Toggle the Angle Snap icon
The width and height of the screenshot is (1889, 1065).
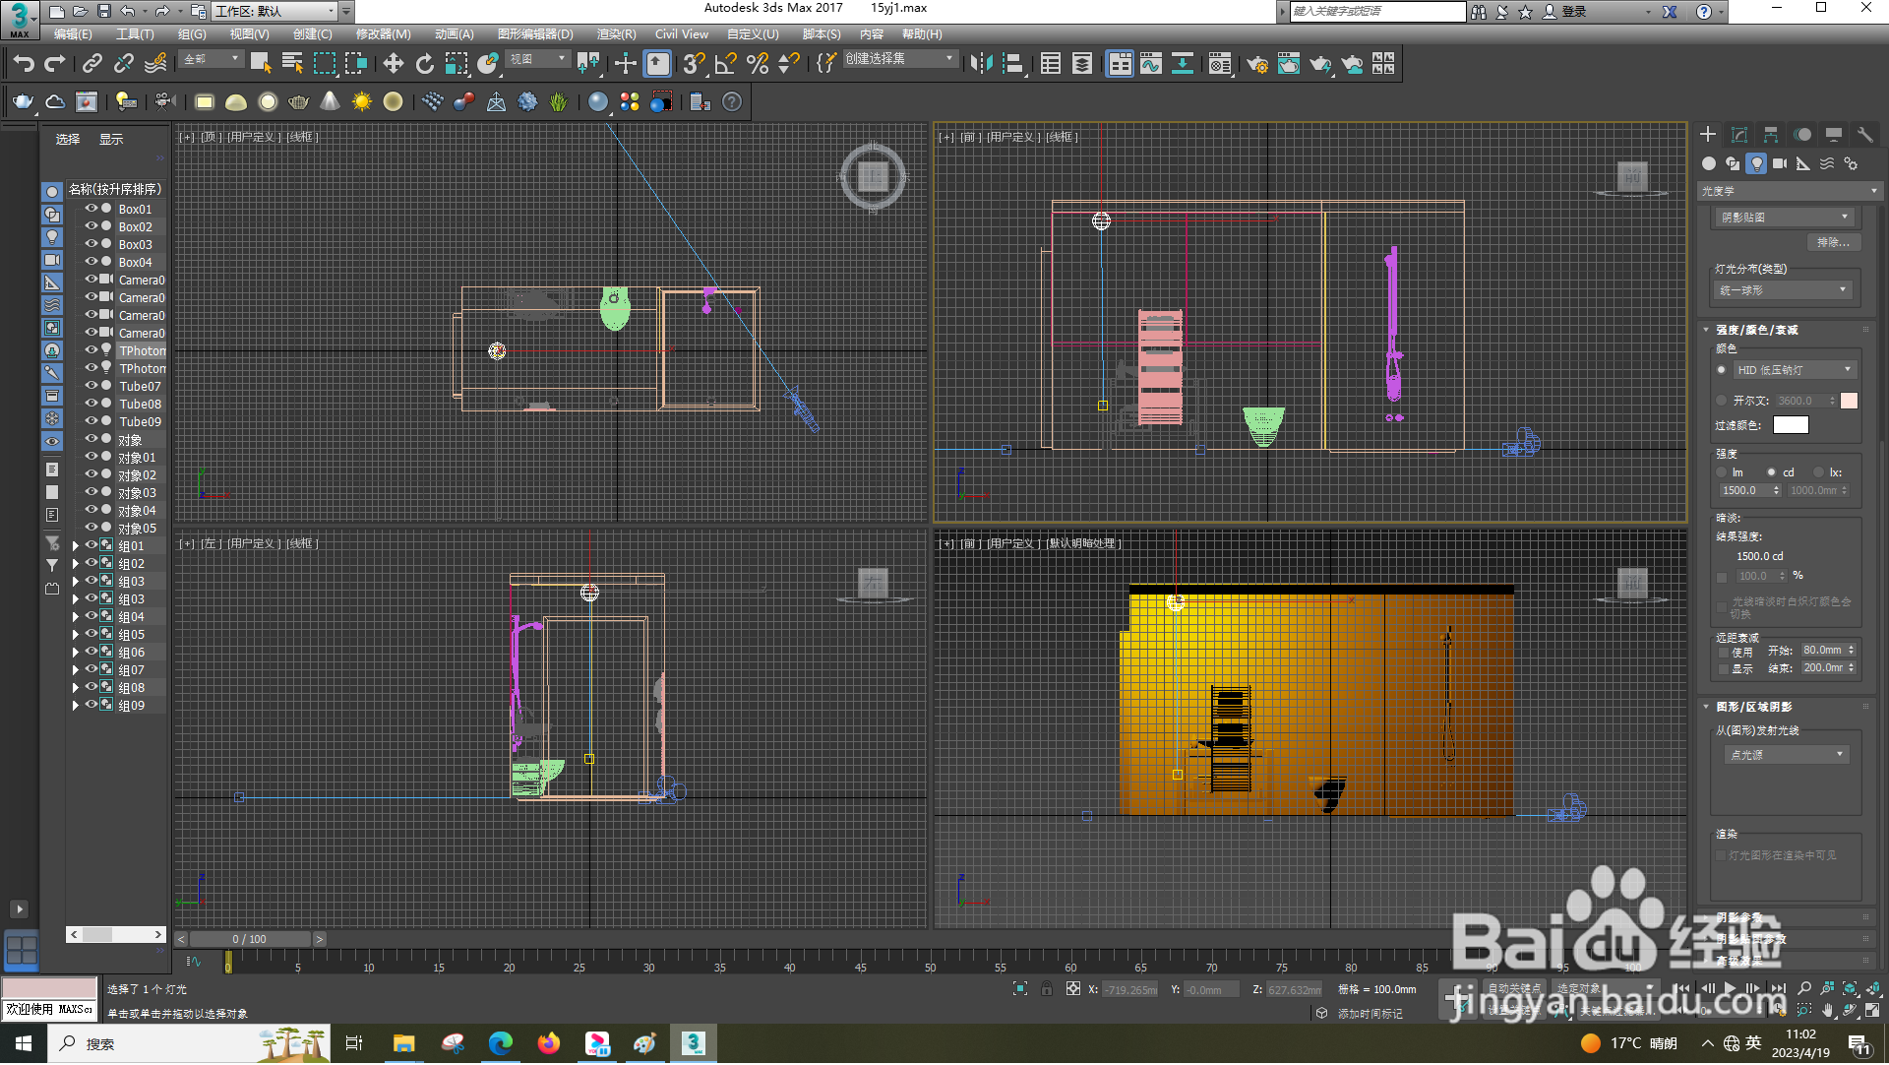coord(726,64)
